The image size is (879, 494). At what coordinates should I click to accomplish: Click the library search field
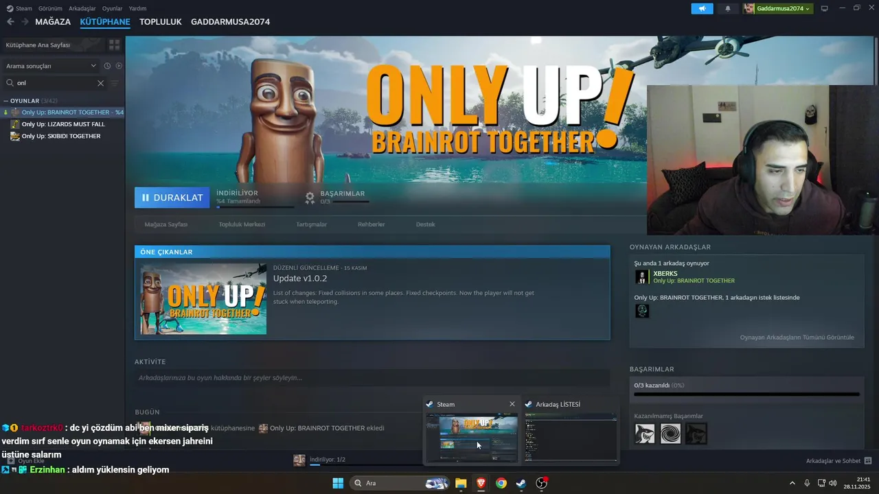[55, 83]
